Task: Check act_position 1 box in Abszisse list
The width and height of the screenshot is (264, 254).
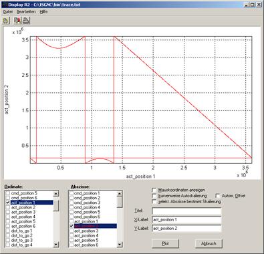Action: (72, 221)
